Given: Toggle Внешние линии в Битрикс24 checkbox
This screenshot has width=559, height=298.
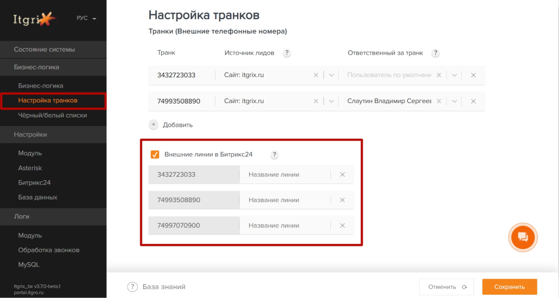Looking at the screenshot, I should tap(155, 155).
